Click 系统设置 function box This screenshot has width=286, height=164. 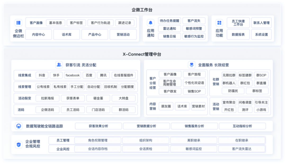[x=261, y=34]
